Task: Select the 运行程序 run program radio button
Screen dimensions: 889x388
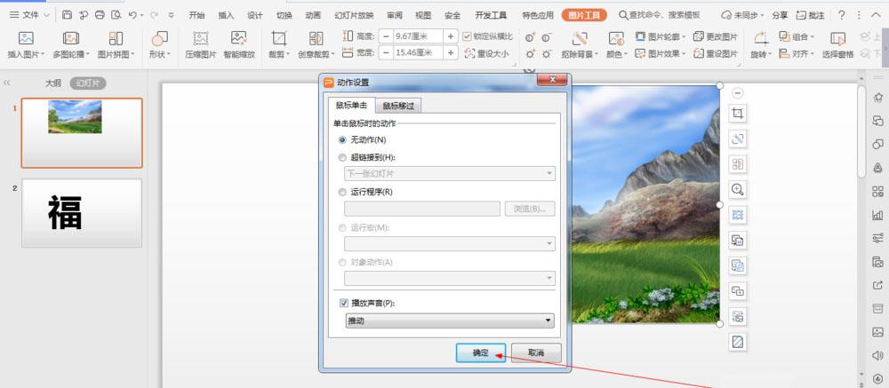Action: click(342, 192)
